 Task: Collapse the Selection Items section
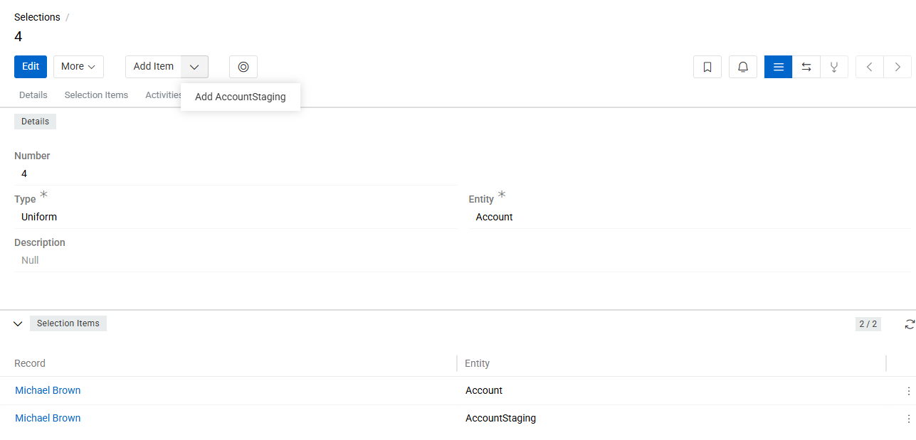click(19, 324)
